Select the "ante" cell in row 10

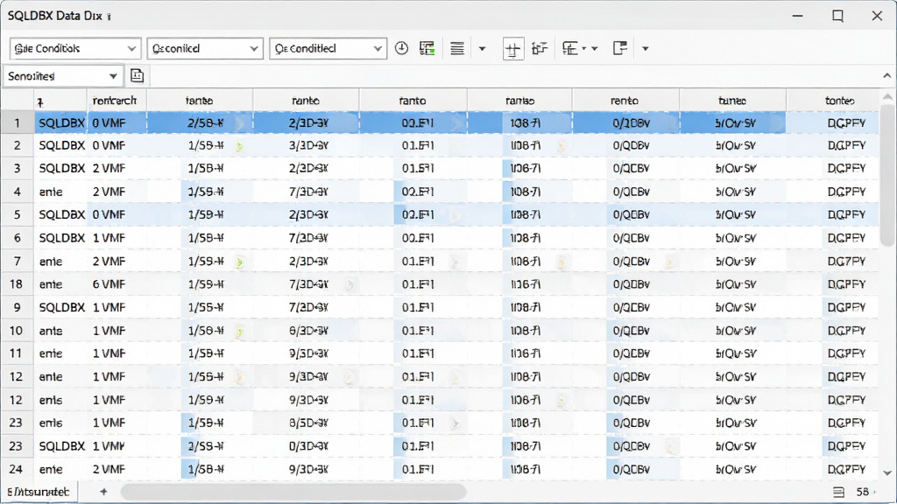[61, 330]
